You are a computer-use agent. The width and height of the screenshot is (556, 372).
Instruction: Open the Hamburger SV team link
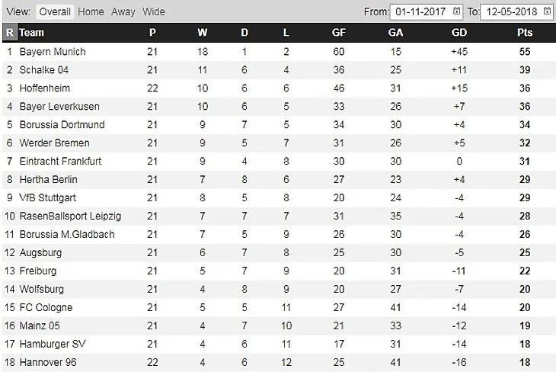coord(53,344)
